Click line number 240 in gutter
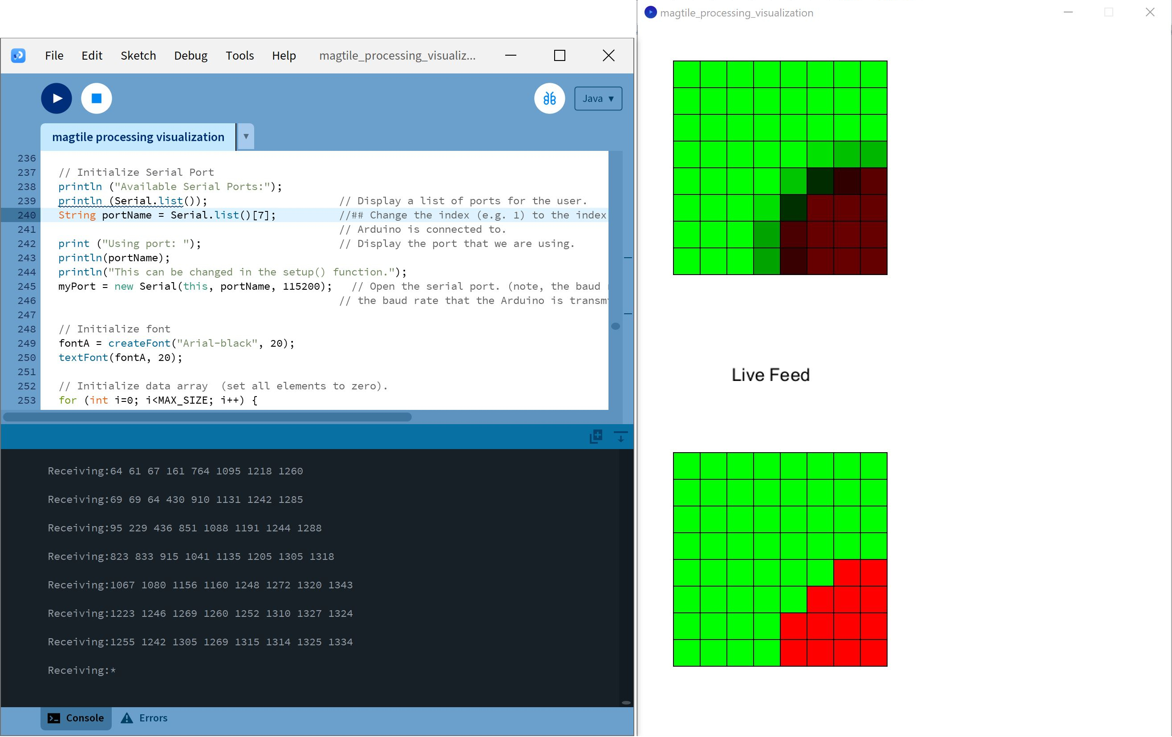This screenshot has width=1172, height=737. pyautogui.click(x=26, y=215)
